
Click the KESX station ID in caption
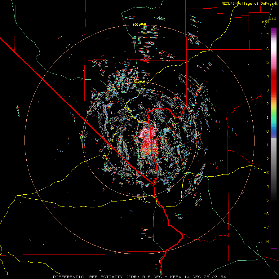tap(176, 277)
